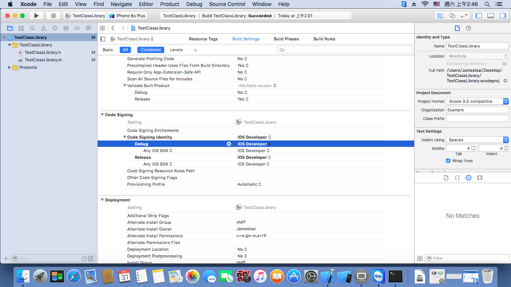Toggle the Navigator pane visibility
Viewport: 511px width, 287px height.
(x=478, y=16)
